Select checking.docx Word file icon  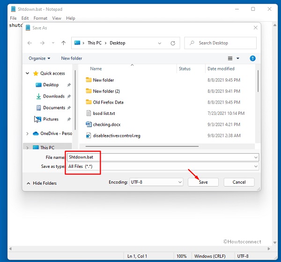point(89,124)
